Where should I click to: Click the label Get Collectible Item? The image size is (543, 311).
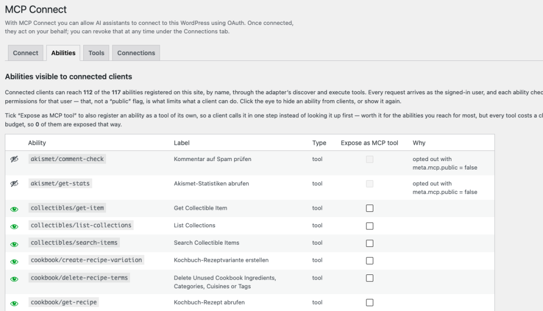pos(200,208)
